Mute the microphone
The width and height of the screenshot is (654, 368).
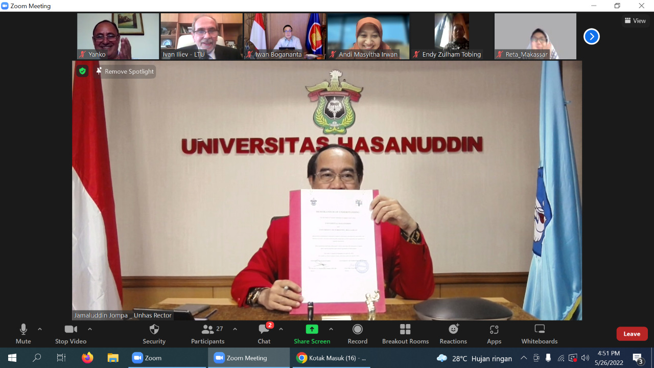[x=23, y=333]
